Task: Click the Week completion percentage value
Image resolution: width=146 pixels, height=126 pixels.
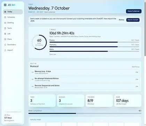Action: (140, 111)
